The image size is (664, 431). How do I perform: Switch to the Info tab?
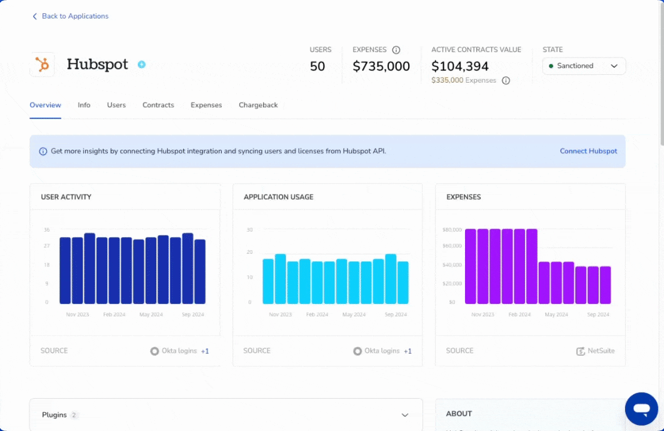[x=84, y=105]
